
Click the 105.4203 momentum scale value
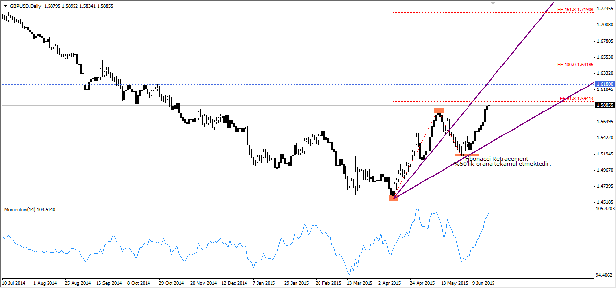click(x=604, y=209)
